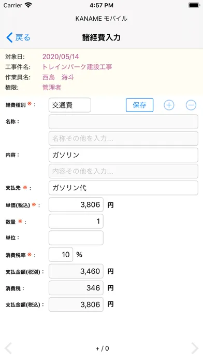Open the 名称 selection field
Image resolution: width=203 pixels, height=361 pixels.
tap(123, 122)
